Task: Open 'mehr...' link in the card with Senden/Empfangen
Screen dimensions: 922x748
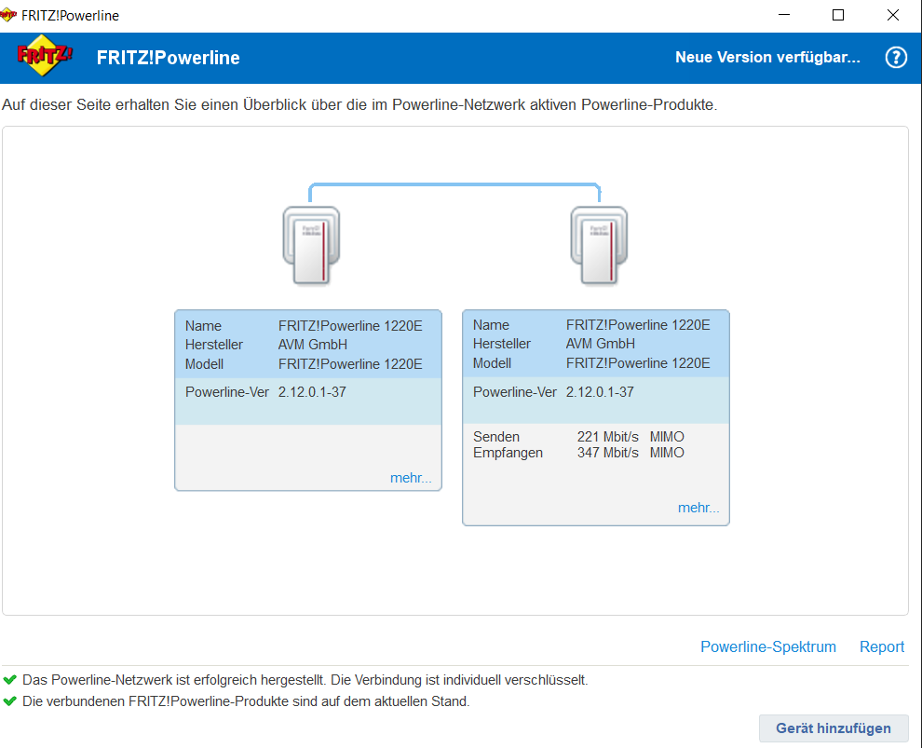Action: point(698,508)
